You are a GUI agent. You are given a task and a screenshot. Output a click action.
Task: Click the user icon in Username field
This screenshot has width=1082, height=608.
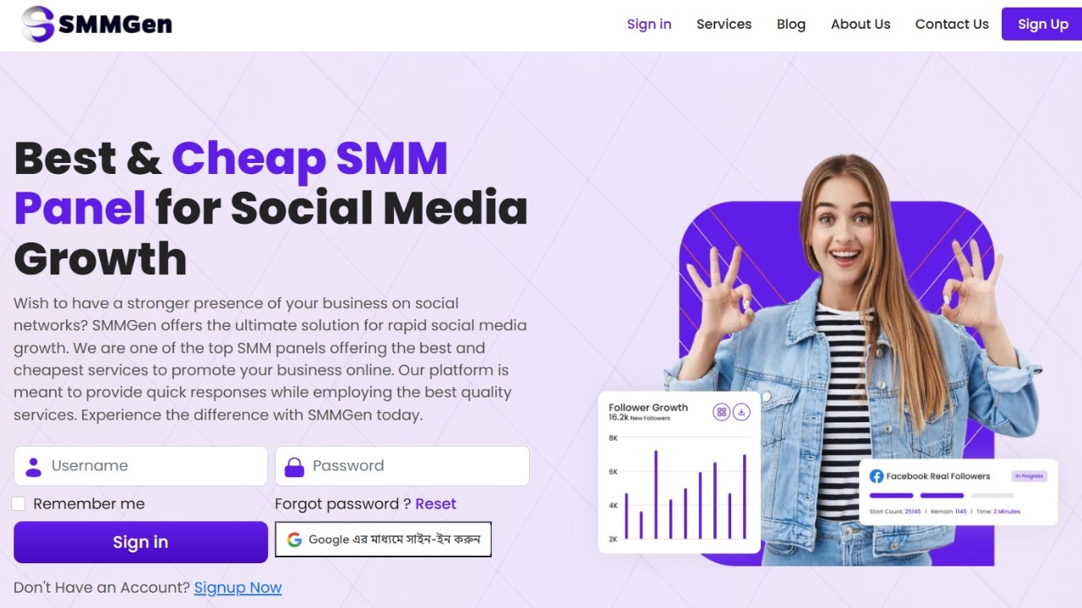pos(34,466)
